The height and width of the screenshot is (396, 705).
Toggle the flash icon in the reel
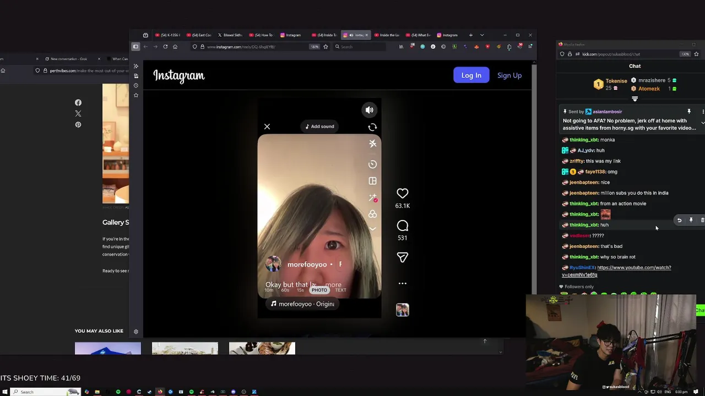[x=373, y=144]
